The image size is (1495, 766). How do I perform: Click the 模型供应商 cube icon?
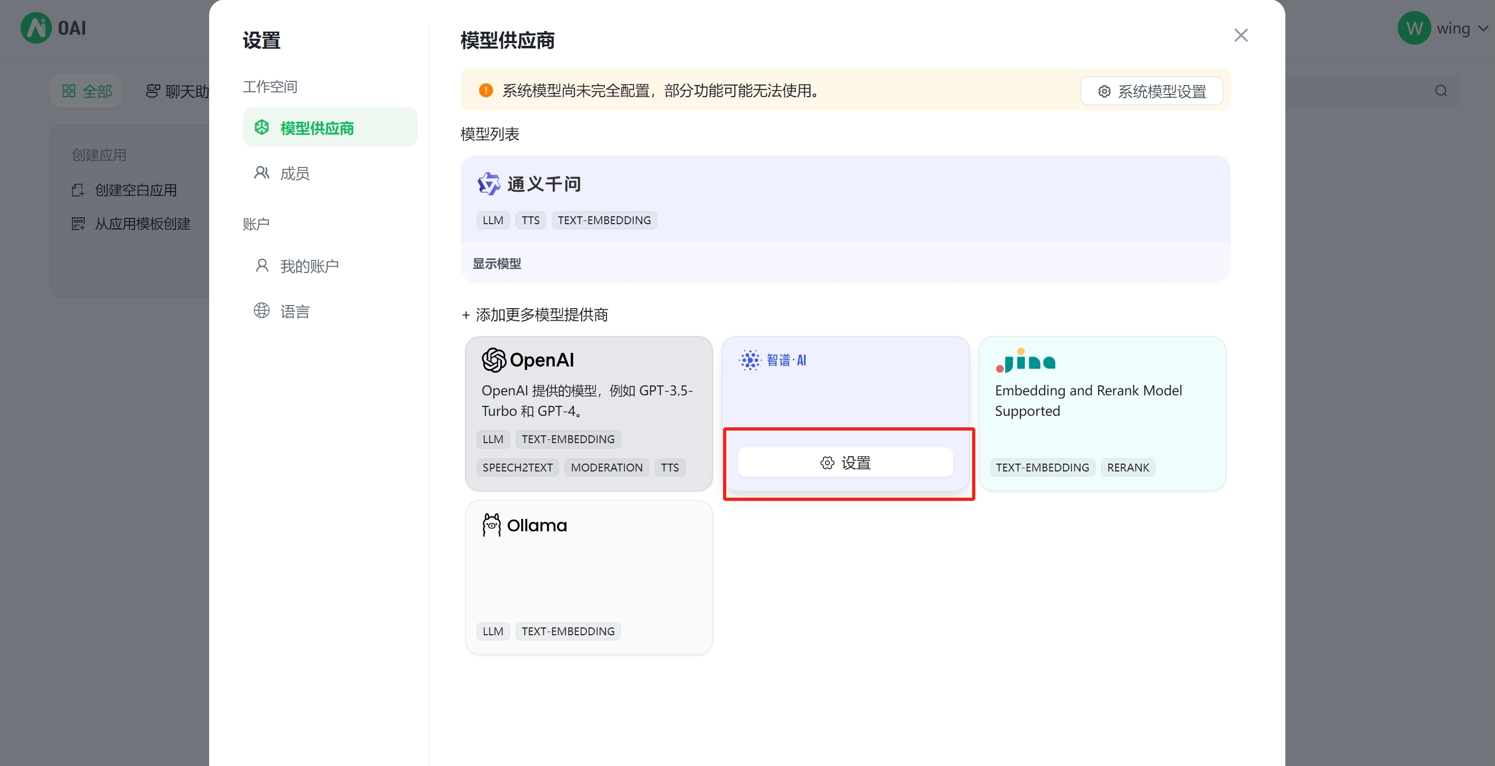(262, 127)
